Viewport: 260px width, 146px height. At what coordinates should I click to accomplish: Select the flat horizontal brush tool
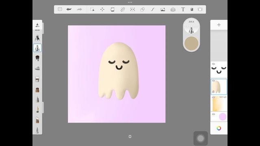pyautogui.click(x=37, y=69)
